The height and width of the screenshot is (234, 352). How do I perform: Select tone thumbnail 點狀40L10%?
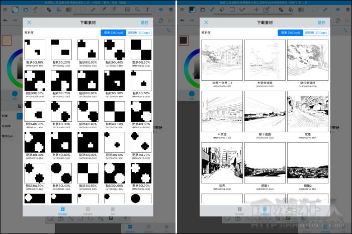(141, 81)
